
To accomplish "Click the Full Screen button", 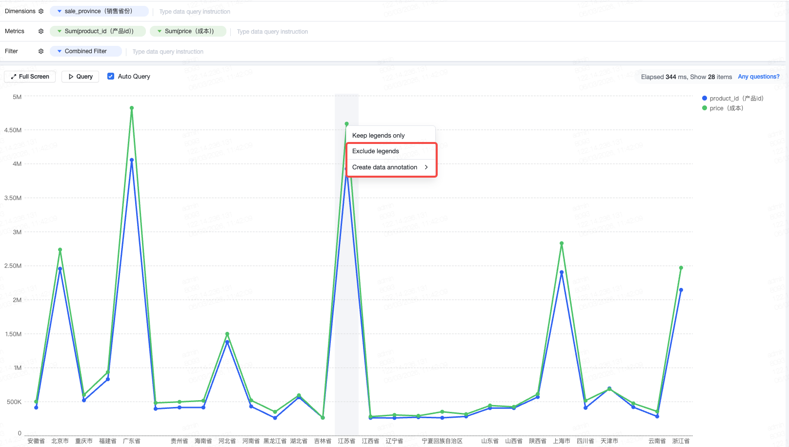I will [x=30, y=77].
